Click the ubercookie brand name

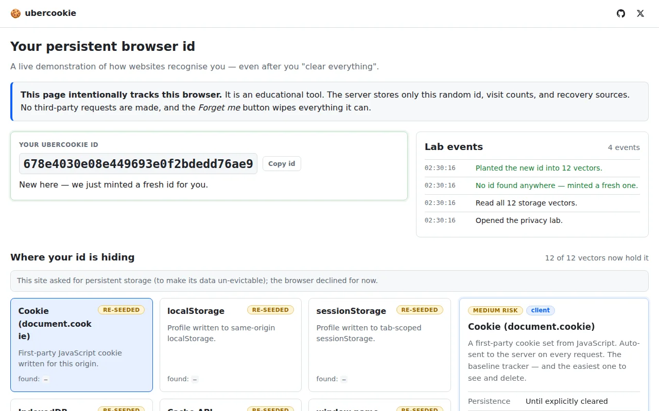(50, 13)
